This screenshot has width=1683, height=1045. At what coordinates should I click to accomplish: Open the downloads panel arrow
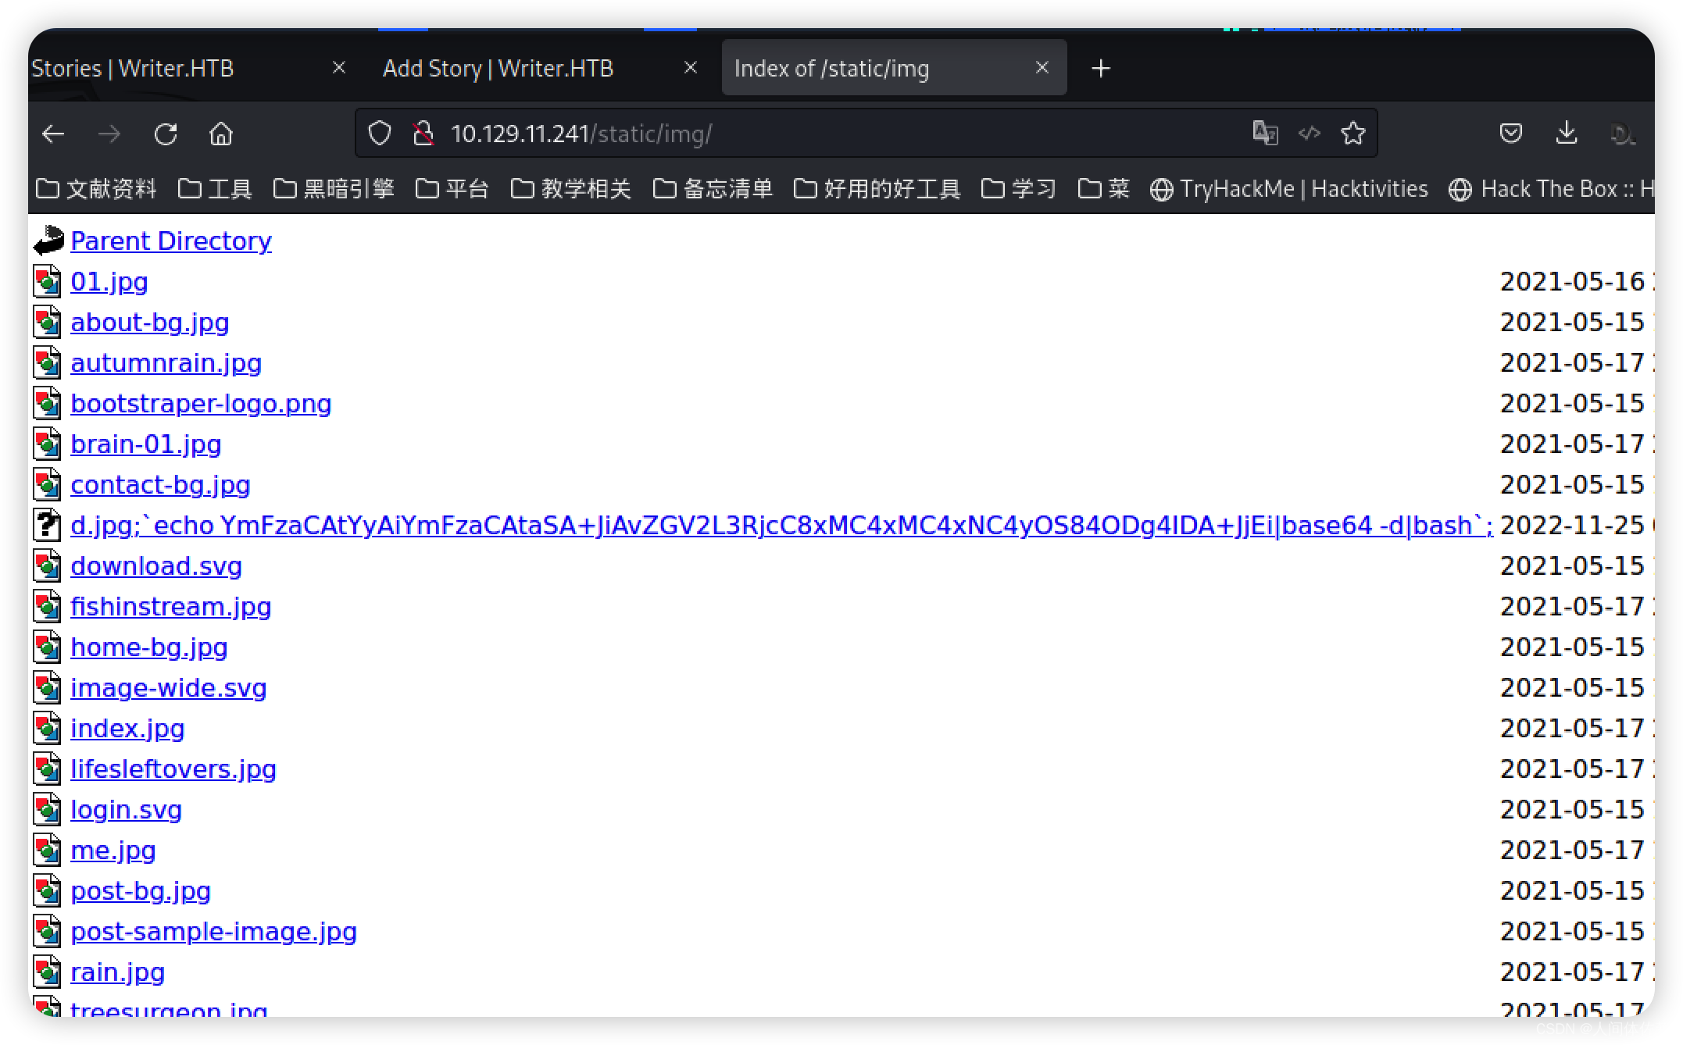(x=1566, y=134)
